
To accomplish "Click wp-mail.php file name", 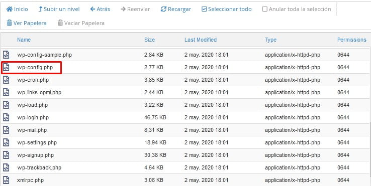I will coord(32,130).
